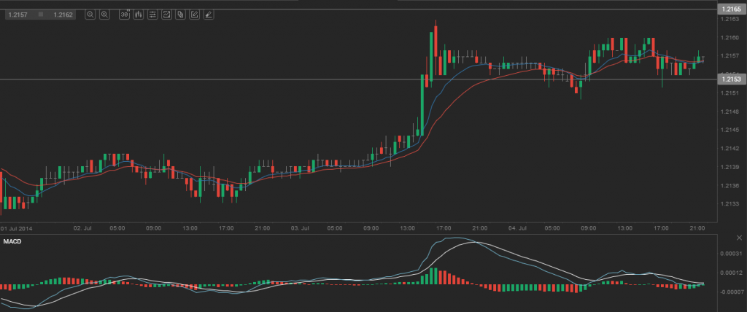Click the 1.2133 price axis value
This screenshot has height=312, width=747.
[730, 204]
